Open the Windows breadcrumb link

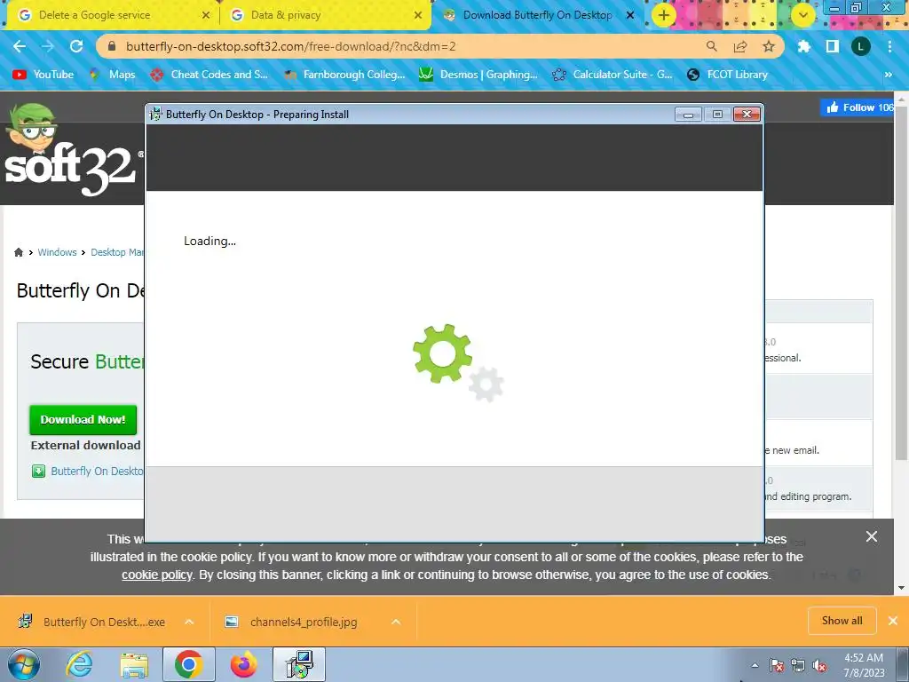pos(57,252)
